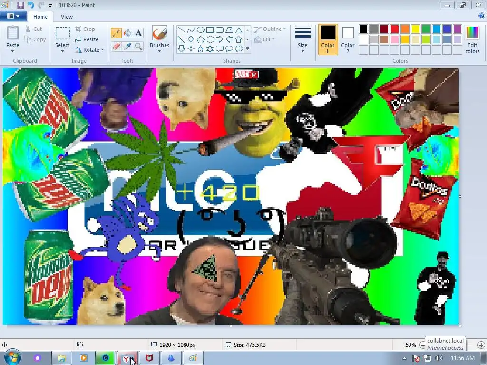Click the Redo arrow in title bar
Viewport: 487px width, 365px height.
pos(41,5)
